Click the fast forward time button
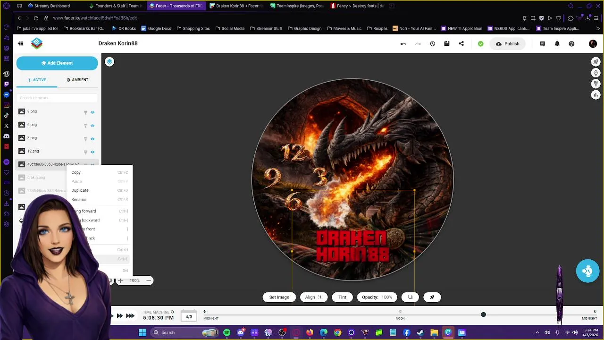This screenshot has height=340, width=604. tap(119, 315)
